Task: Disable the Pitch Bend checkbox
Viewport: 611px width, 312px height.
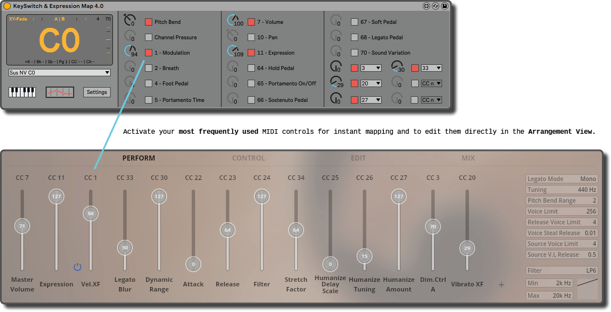Action: coord(148,22)
